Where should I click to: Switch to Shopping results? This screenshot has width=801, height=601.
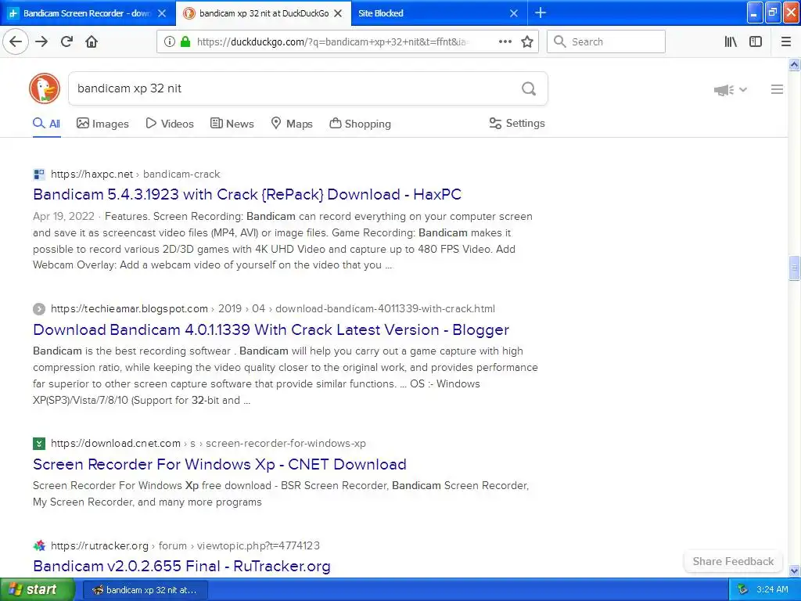point(360,124)
